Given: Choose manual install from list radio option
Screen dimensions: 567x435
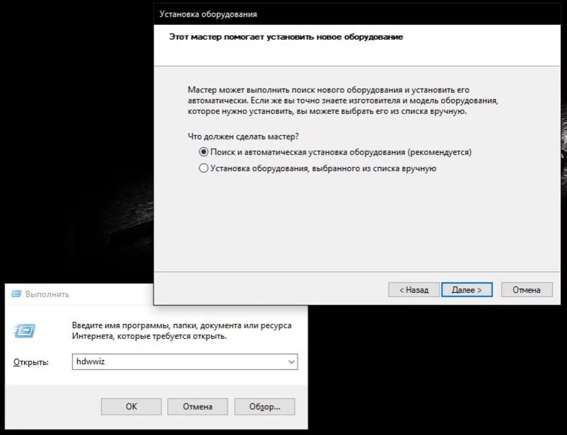Looking at the screenshot, I should click(x=203, y=168).
